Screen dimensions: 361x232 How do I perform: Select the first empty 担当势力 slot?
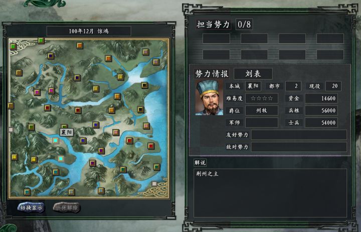point(216,38)
